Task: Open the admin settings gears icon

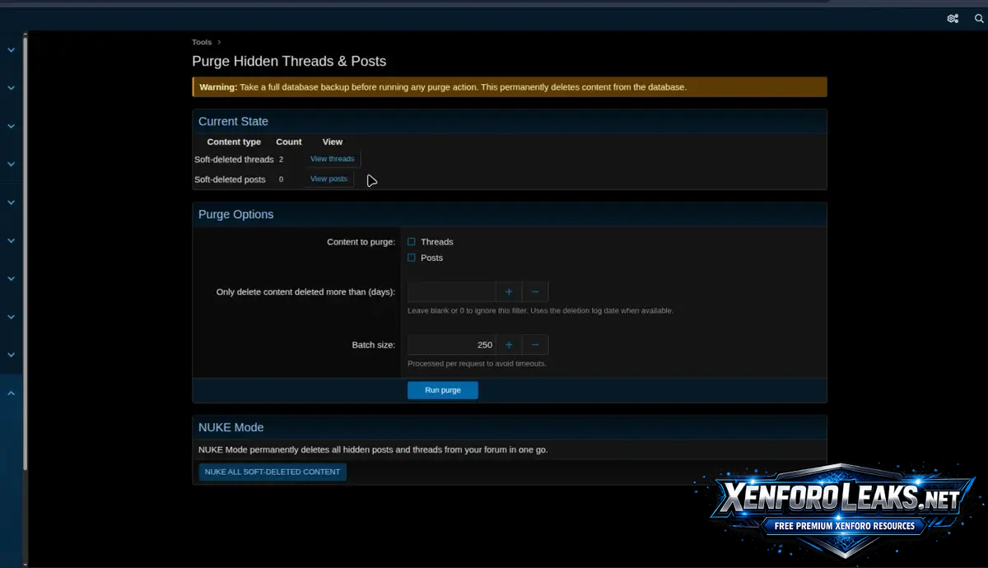Action: tap(953, 18)
